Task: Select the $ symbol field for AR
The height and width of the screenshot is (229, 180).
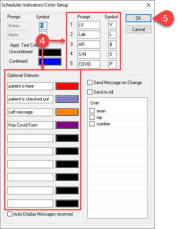Action: point(112,45)
